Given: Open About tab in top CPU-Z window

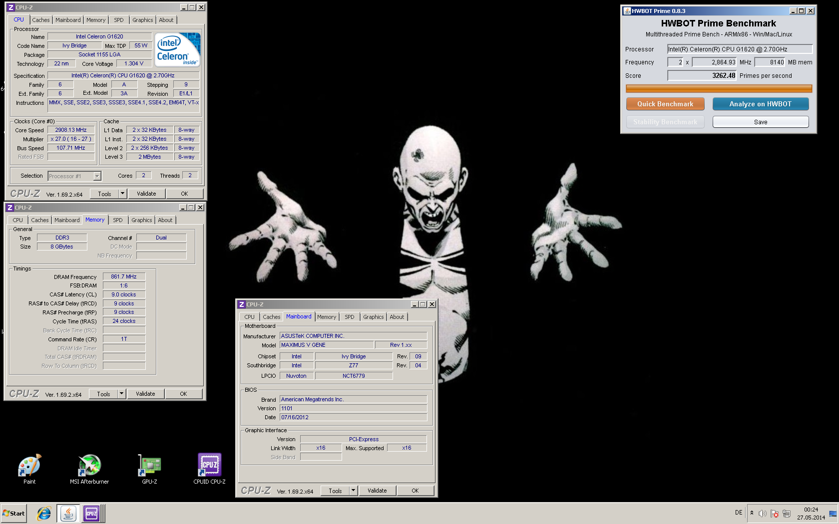Looking at the screenshot, I should pyautogui.click(x=166, y=20).
